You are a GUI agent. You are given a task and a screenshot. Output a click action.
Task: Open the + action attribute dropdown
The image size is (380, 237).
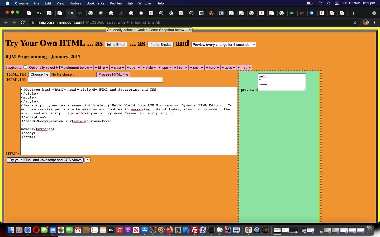tap(228, 68)
